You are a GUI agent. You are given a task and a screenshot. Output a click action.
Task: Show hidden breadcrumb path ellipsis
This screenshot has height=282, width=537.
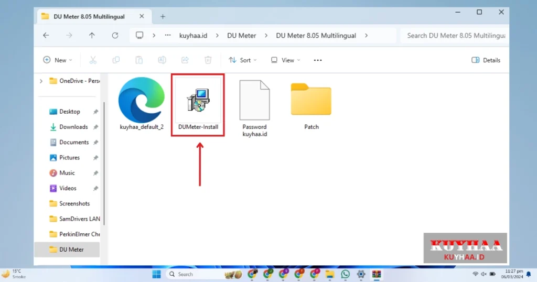coord(167,35)
